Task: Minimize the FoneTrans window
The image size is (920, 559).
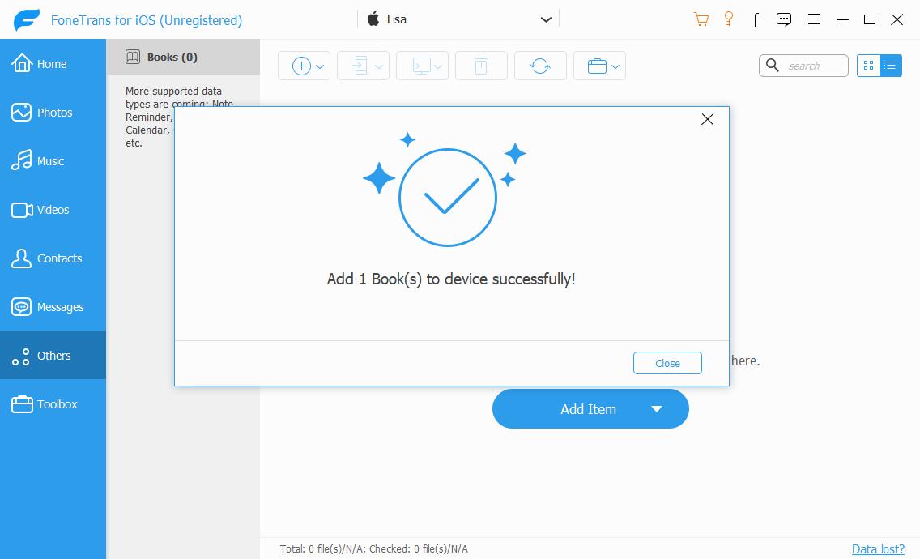Action: point(842,19)
